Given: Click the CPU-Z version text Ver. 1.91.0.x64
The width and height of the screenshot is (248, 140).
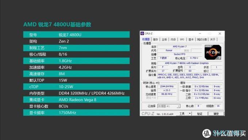Looking at the screenshot, I should [165, 114].
